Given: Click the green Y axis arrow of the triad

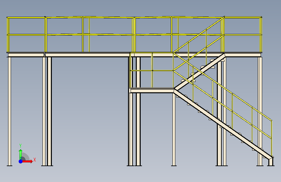Looking at the screenshot, I should 21,154.
